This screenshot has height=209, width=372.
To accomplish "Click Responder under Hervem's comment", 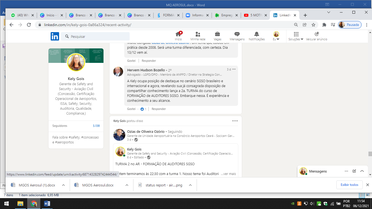I will (x=159, y=109).
